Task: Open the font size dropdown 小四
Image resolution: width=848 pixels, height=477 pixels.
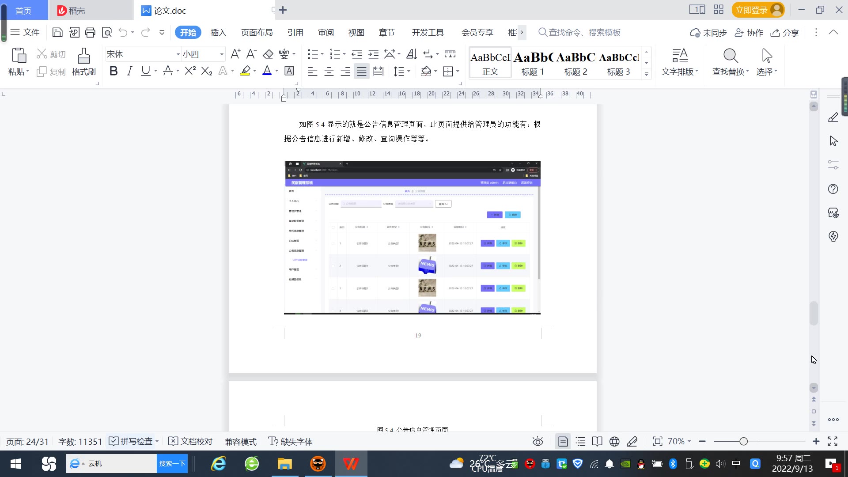Action: click(x=222, y=54)
